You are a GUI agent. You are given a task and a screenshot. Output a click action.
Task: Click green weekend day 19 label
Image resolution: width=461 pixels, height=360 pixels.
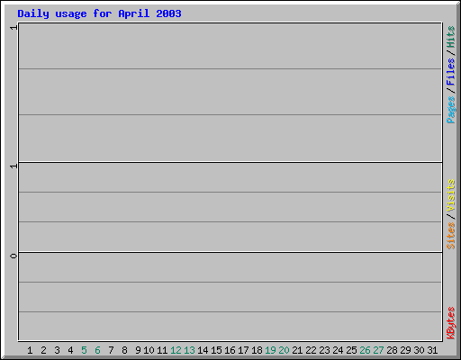pos(270,350)
